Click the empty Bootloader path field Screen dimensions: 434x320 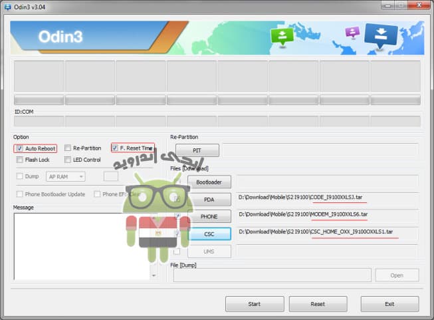328,182
